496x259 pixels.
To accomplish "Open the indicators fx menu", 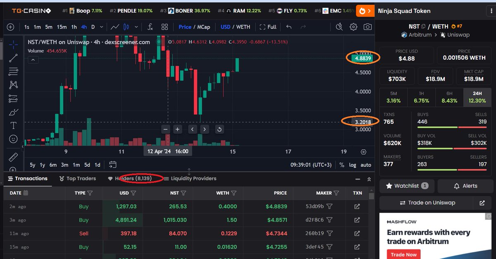I will [x=150, y=27].
